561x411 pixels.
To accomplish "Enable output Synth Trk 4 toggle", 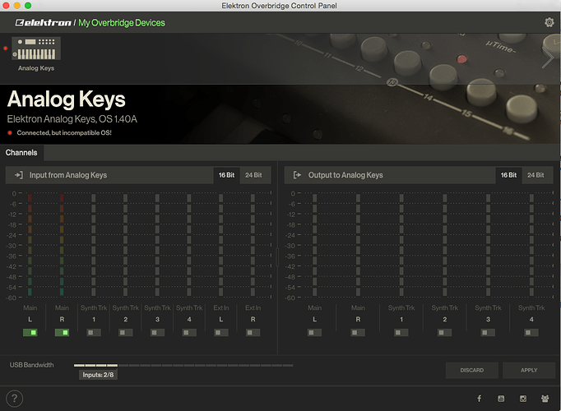I will (x=531, y=333).
